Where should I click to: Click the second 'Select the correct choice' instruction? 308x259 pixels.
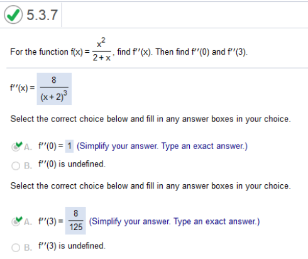pos(151,186)
